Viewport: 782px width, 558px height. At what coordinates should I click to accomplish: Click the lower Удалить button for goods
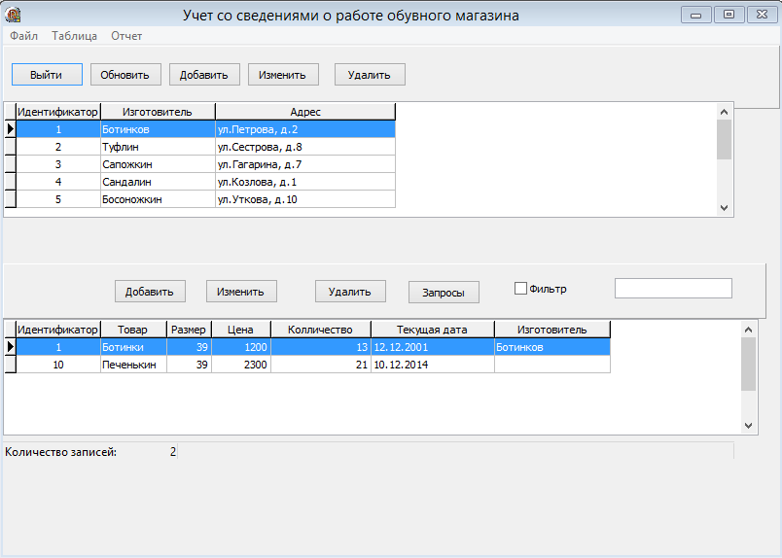(x=350, y=292)
